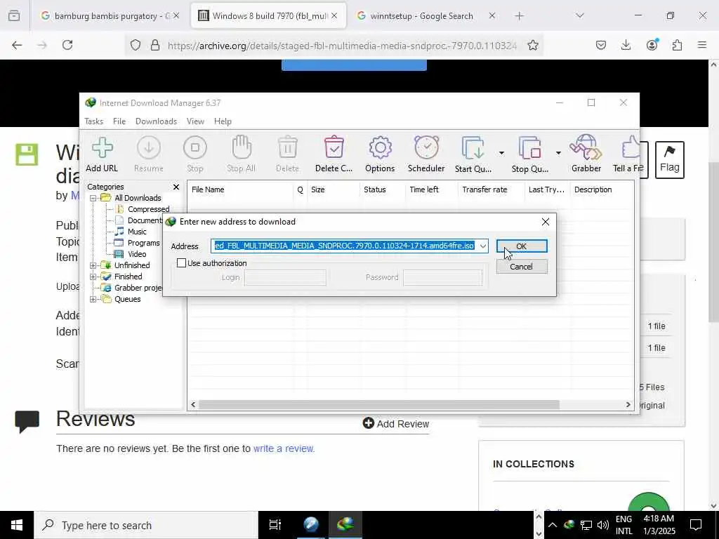Open the View menu

195,121
